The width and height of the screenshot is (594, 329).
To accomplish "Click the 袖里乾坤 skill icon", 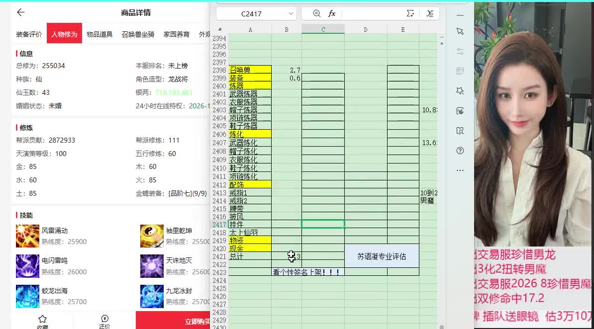I will [x=152, y=236].
